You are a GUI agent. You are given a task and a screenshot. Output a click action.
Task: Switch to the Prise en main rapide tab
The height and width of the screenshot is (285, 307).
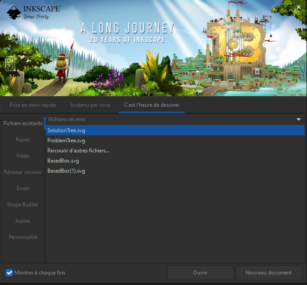point(32,105)
